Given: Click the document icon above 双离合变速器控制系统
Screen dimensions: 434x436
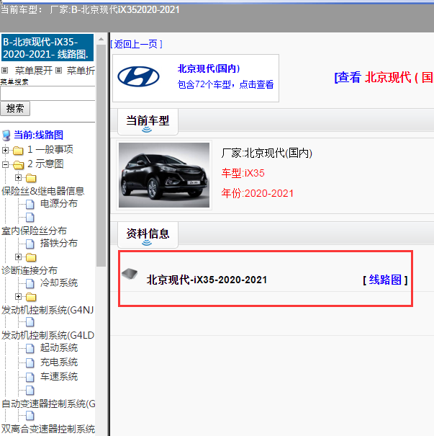Looking at the screenshot, I should pos(30,416).
